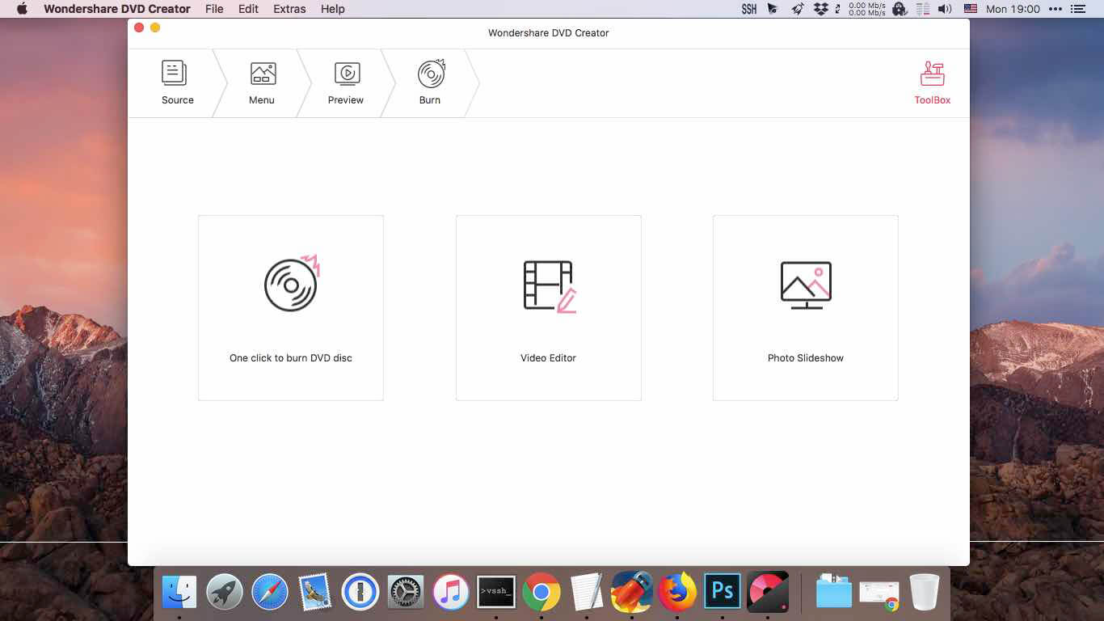Click the Mon 19:00 clock
This screenshot has height=621, width=1104.
pos(1013,9)
